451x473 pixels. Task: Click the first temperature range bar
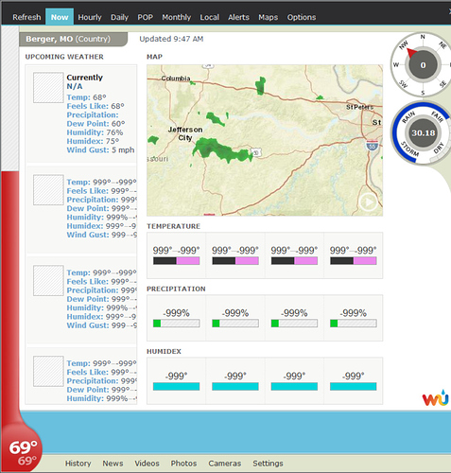(x=176, y=261)
